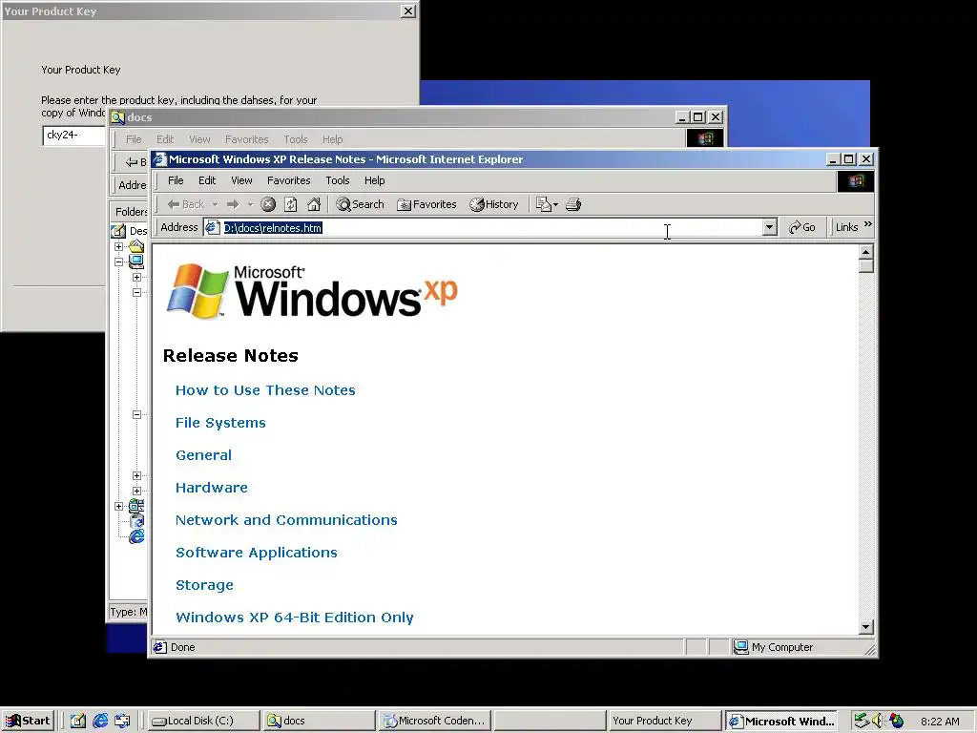Switch to docs taskbar button
This screenshot has height=733, width=977.
coord(319,721)
